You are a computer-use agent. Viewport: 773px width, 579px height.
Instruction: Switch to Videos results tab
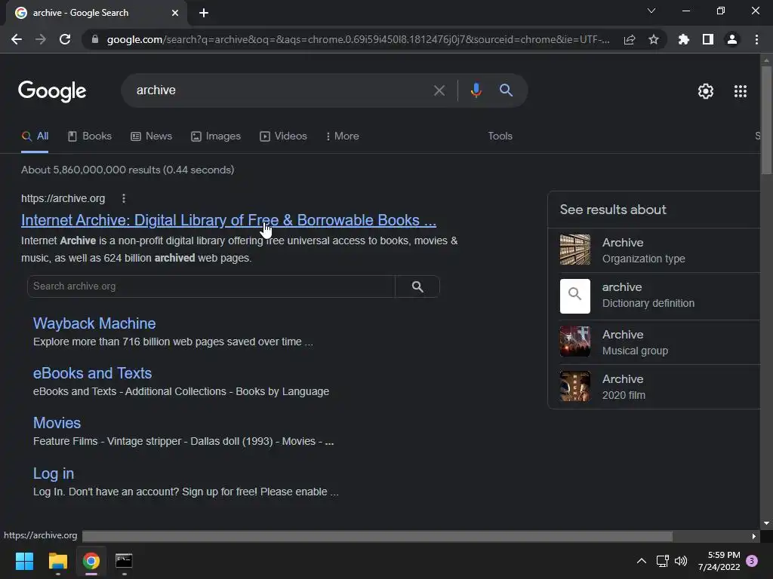(x=284, y=136)
